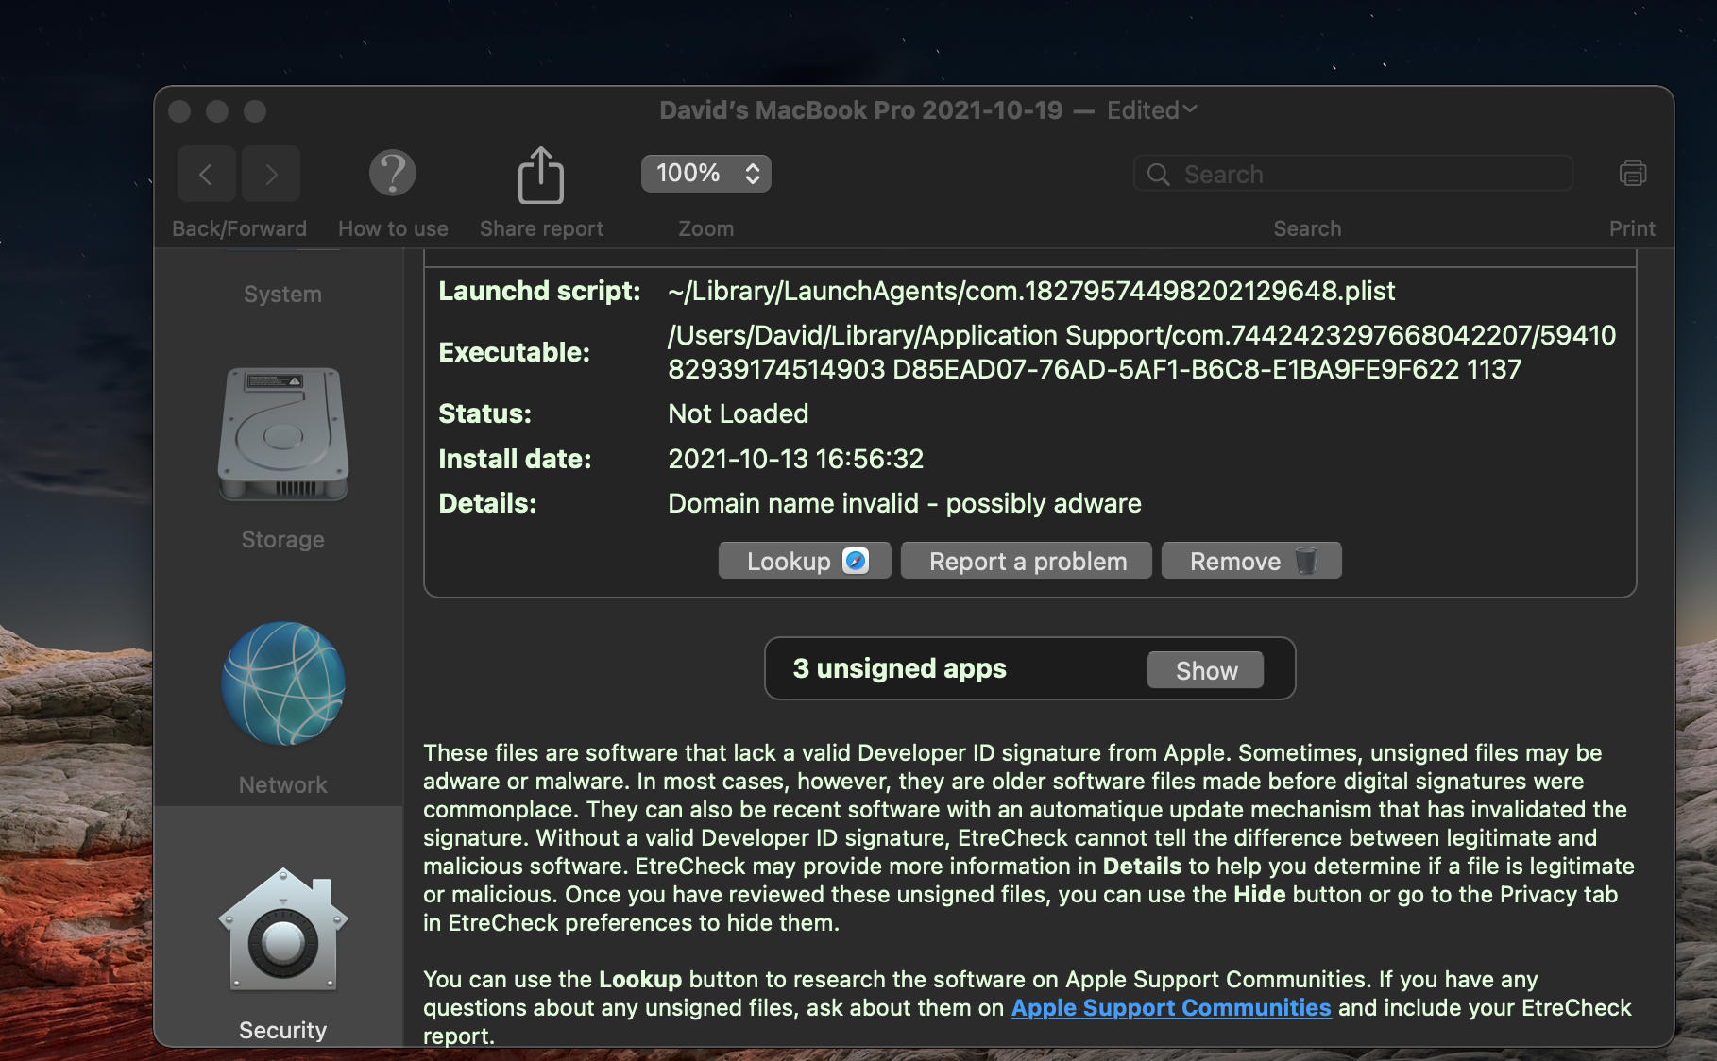Click the window title David's MacBook Pro 2021-10-19
1717x1061 pixels.
(861, 110)
